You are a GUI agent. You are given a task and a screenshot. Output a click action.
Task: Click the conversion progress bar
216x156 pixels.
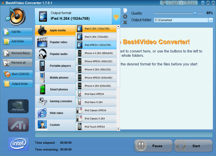124,134
